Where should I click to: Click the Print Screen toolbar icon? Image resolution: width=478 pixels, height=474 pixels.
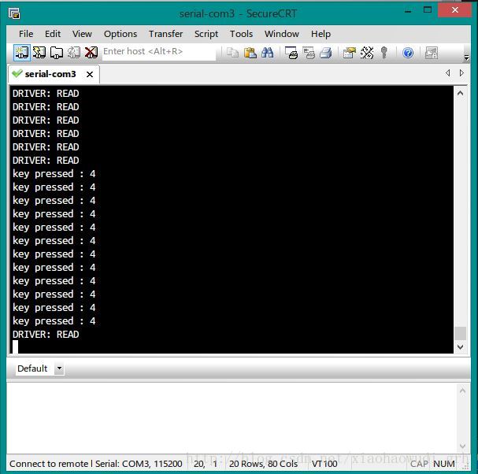click(291, 53)
